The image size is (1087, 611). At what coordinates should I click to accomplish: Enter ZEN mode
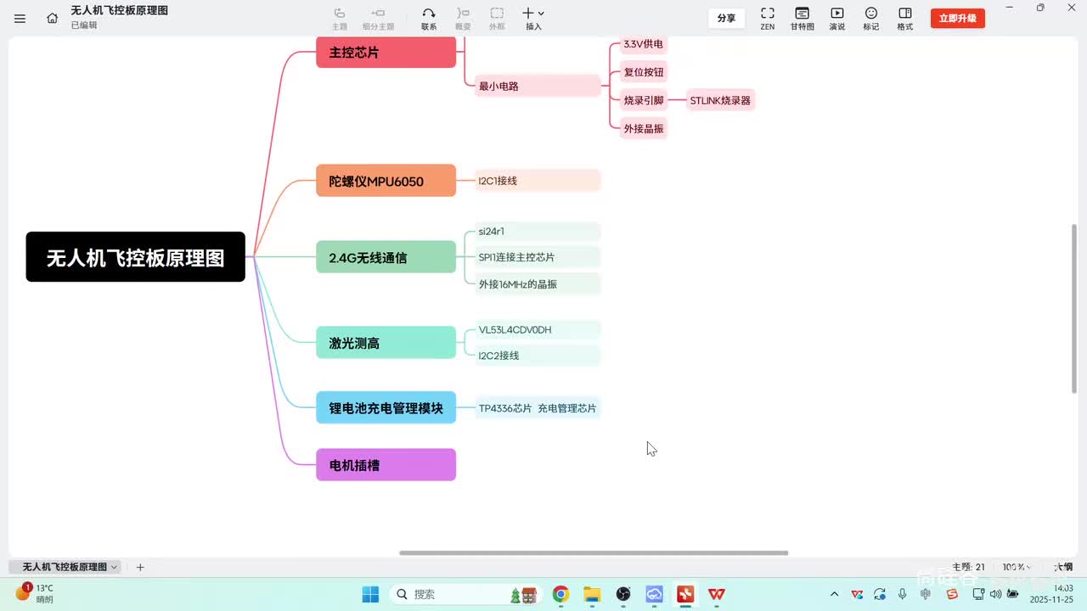767,18
